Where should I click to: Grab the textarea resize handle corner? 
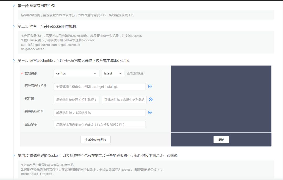pos(270,131)
